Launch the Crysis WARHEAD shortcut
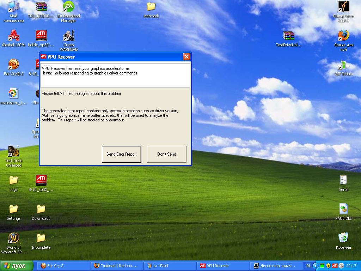Image resolution: width=361 pixels, height=271 pixels. [69, 41]
